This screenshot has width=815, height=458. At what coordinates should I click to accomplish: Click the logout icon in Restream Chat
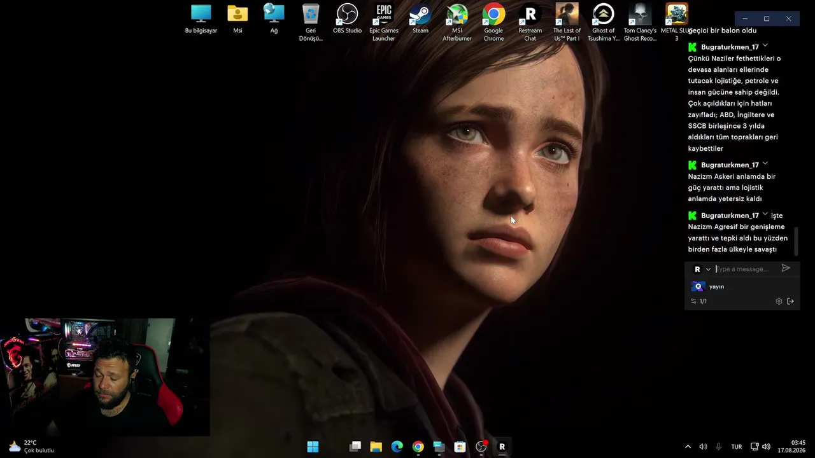pyautogui.click(x=791, y=302)
